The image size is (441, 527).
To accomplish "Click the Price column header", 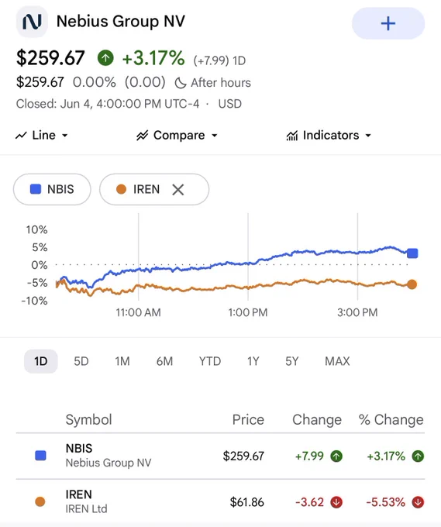I will (248, 420).
